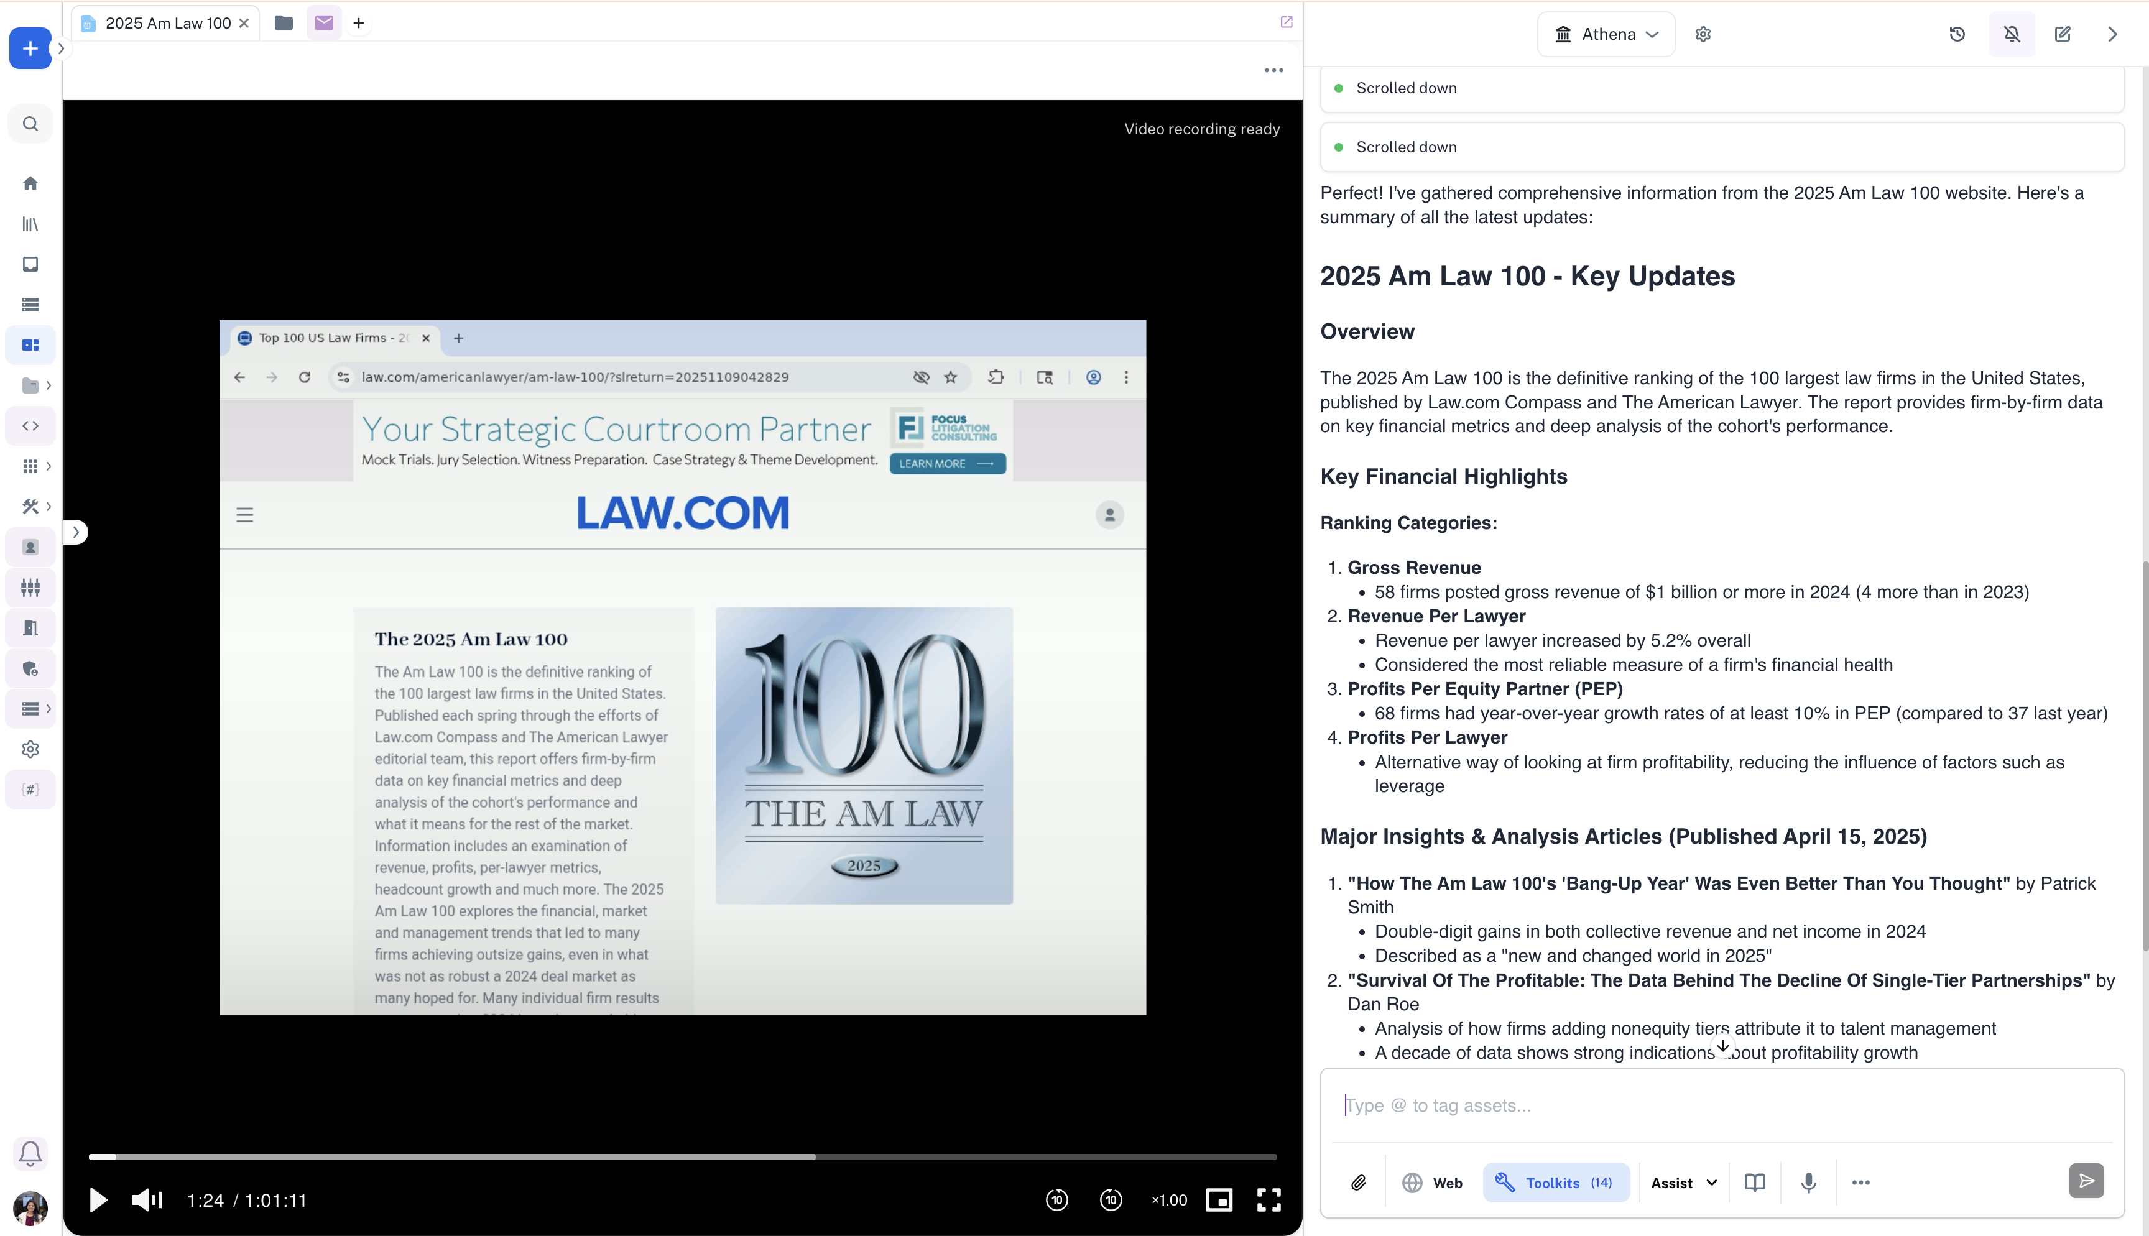Activate microphone voice input
Viewport: 2149px width, 1236px height.
point(1809,1183)
